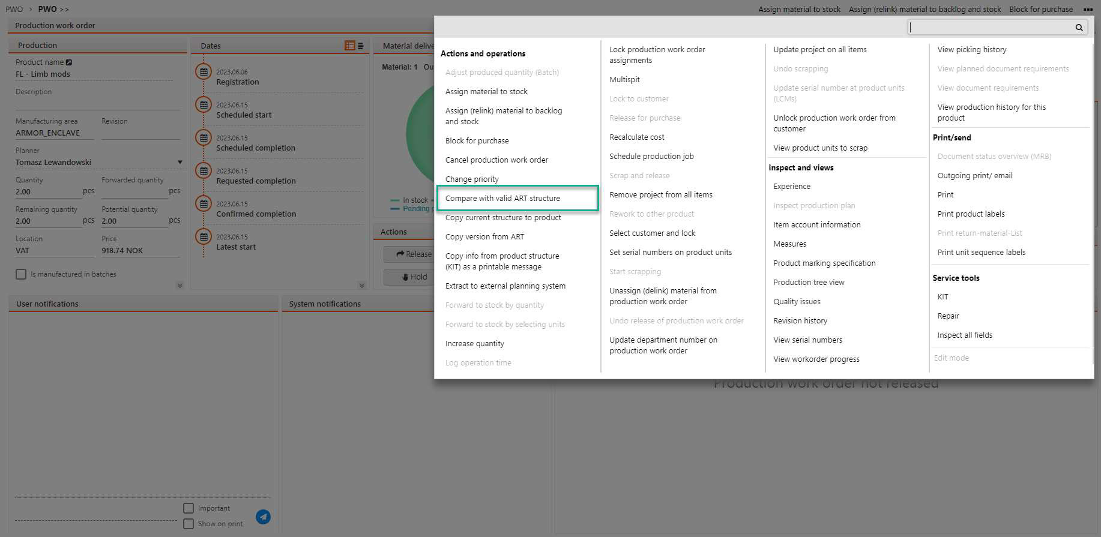Viewport: 1101px width, 537px height.
Task: Click the Release button
Action: tap(409, 254)
